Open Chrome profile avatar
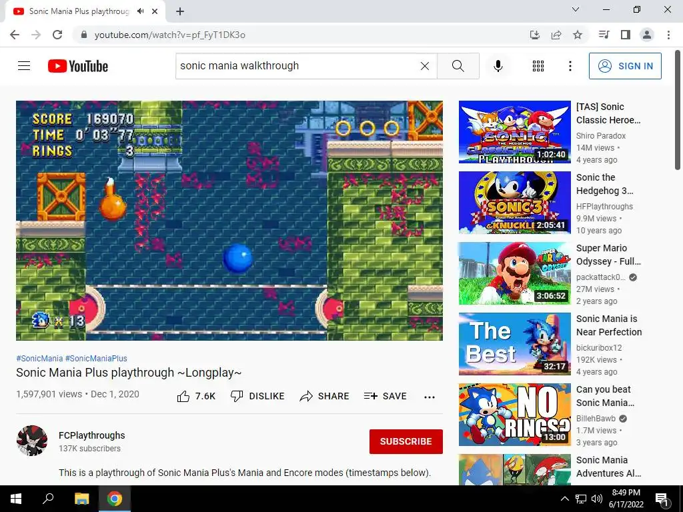Viewport: 683px width, 512px height. [647, 35]
